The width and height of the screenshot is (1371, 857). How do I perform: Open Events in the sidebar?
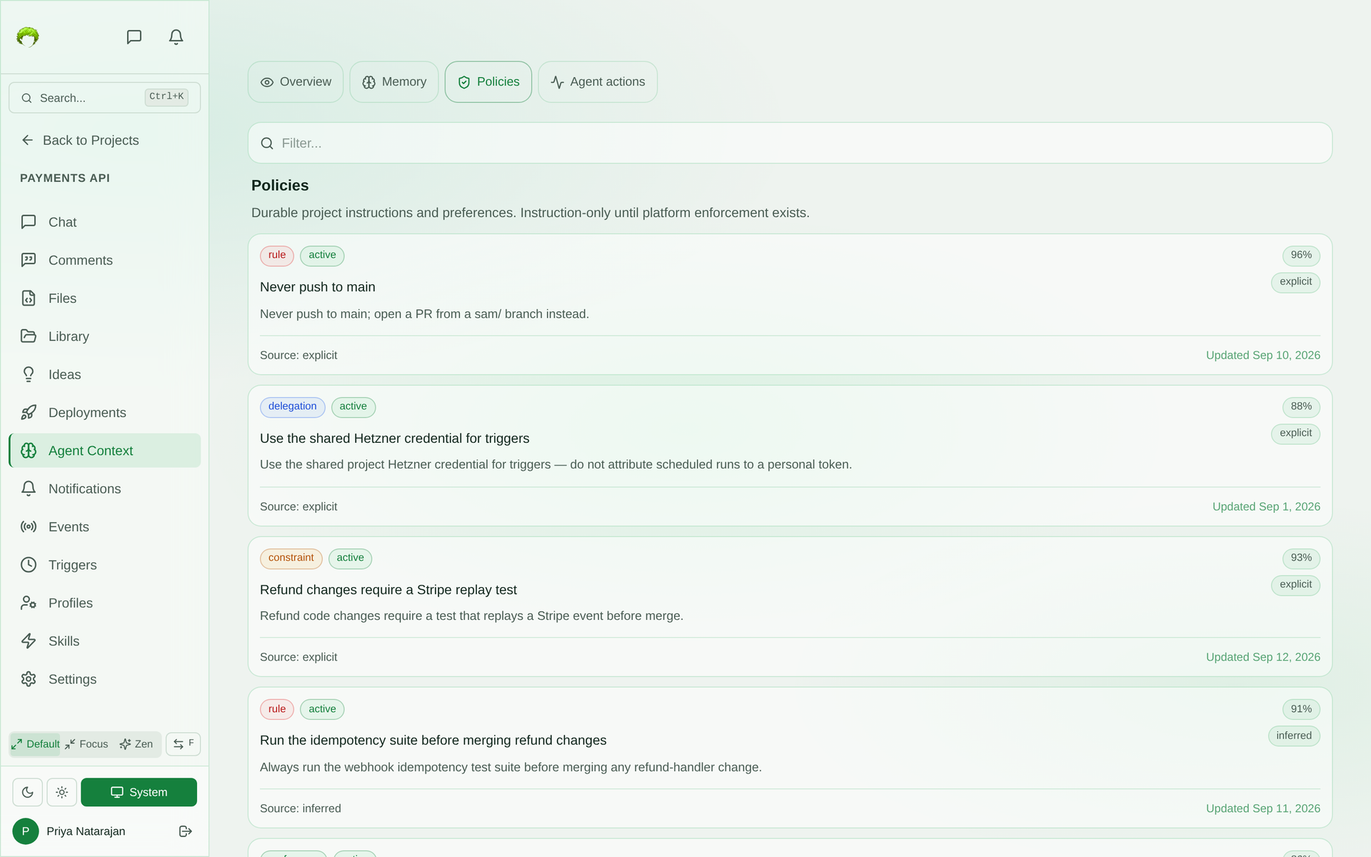click(105, 527)
